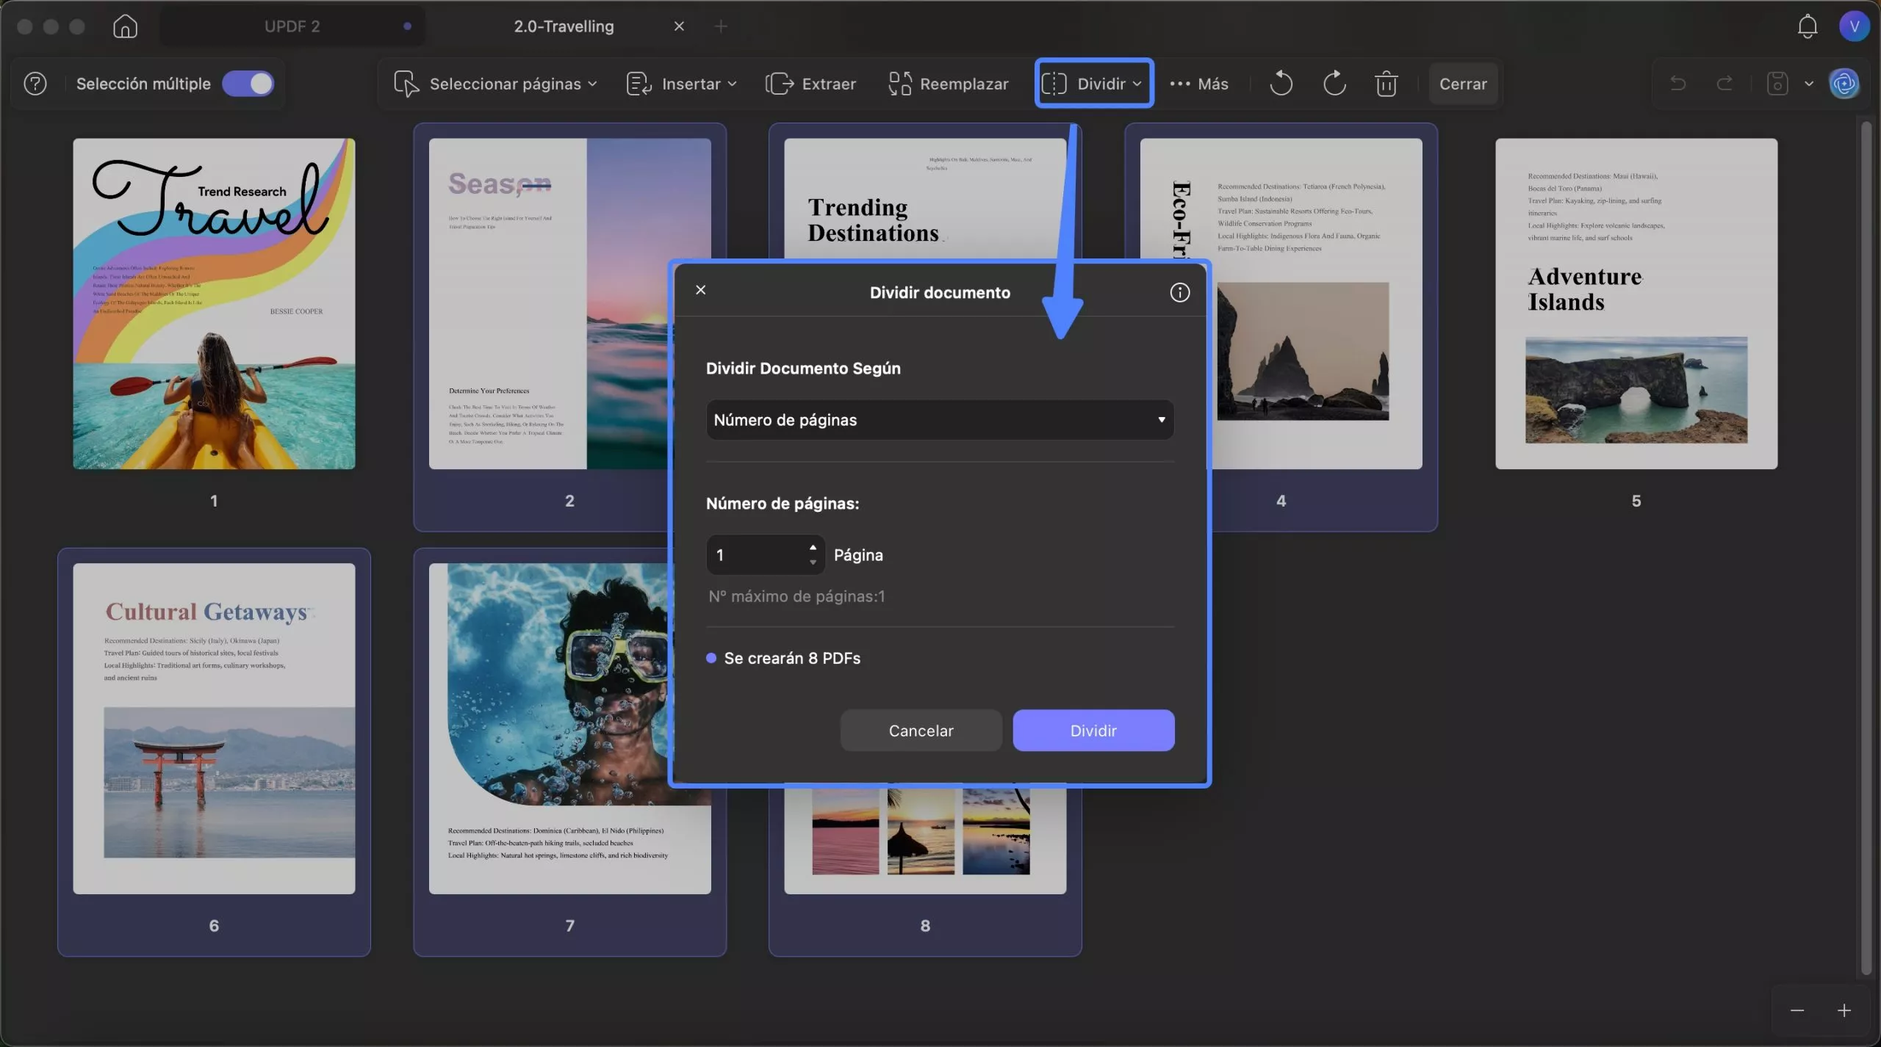1881x1047 pixels.
Task: Click the Dividir confirm button
Action: point(1093,731)
